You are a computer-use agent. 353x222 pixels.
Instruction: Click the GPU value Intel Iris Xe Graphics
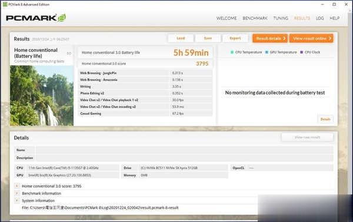click(73, 175)
